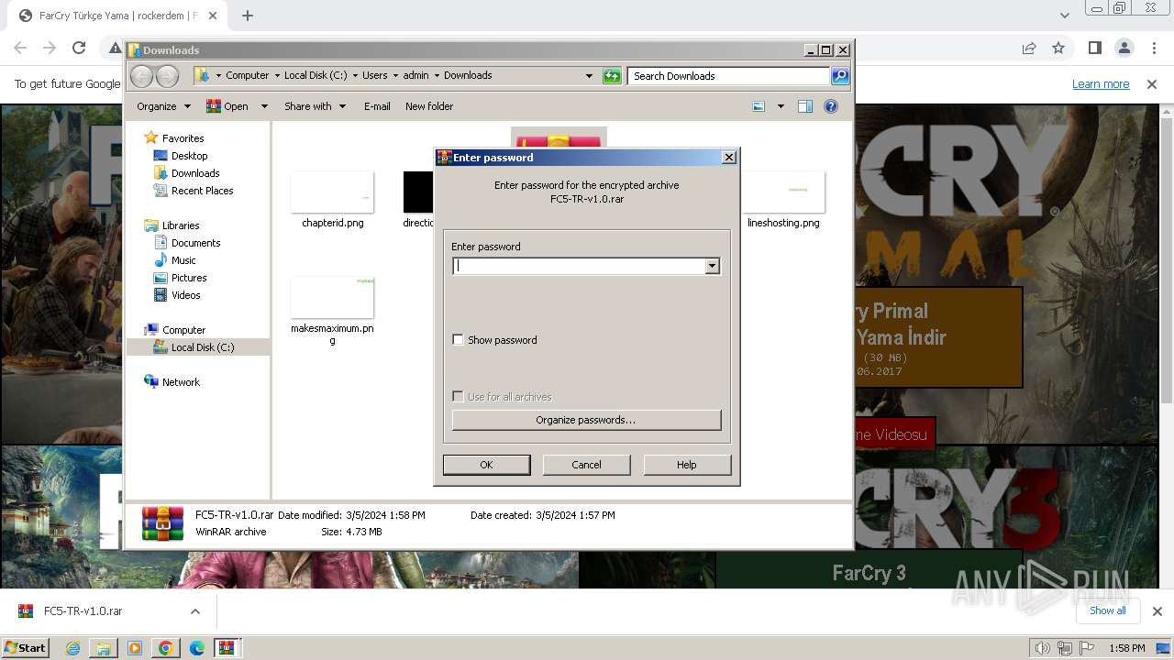This screenshot has height=660, width=1174.
Task: Launch Internet Explorer from taskbar
Action: click(73, 648)
